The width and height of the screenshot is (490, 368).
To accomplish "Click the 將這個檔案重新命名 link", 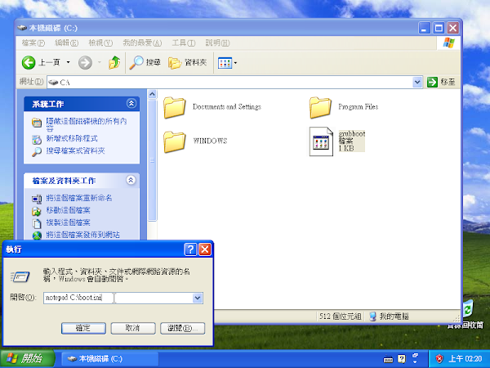I will (79, 198).
